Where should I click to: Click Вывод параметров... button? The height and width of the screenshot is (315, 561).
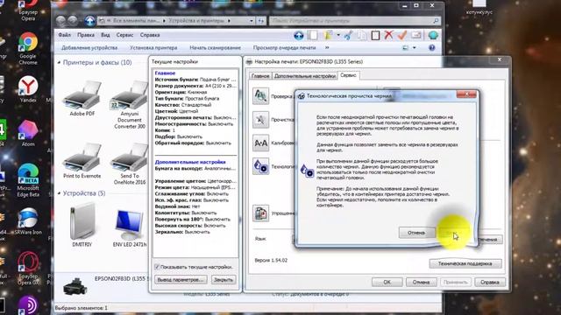(x=181, y=280)
